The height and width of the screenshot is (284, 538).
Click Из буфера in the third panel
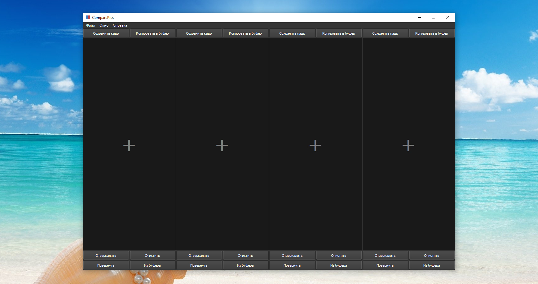(339, 265)
